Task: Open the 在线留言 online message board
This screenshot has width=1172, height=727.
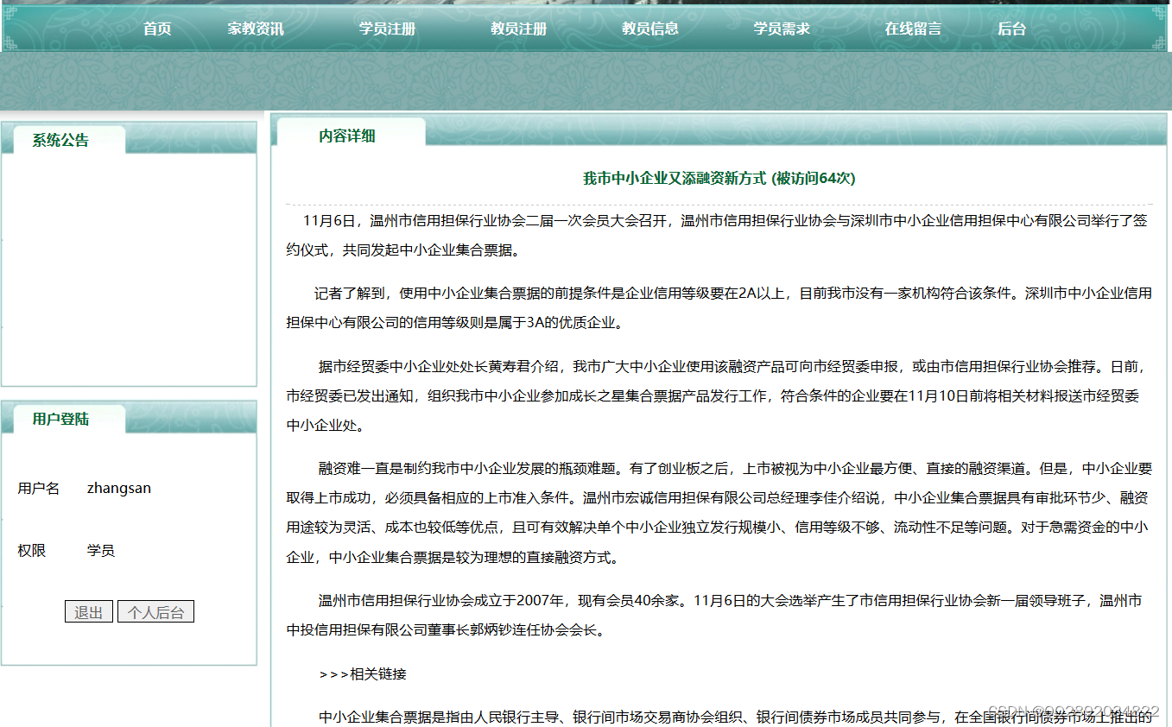Action: 912,28
